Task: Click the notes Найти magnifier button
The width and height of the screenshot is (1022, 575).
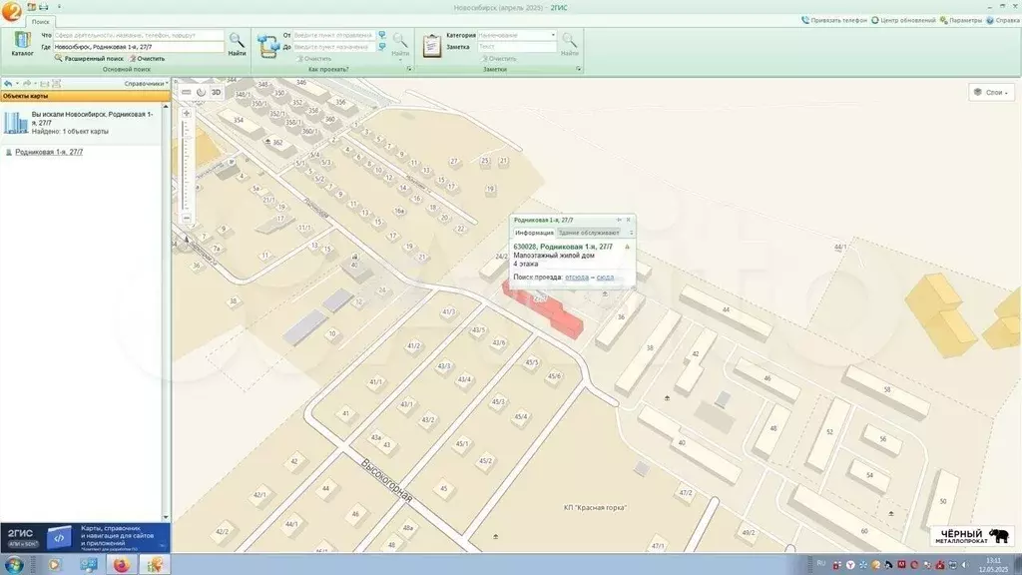Action: (570, 44)
